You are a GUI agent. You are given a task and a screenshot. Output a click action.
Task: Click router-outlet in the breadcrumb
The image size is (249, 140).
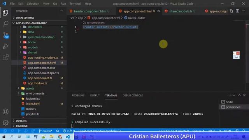(x=137, y=18)
